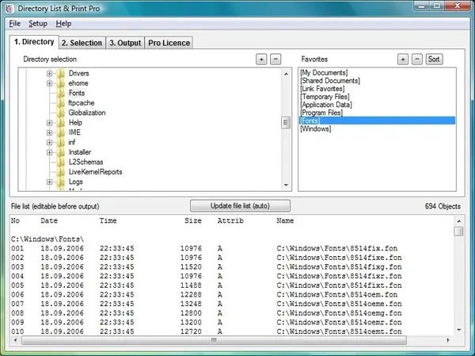Select the inf folder icon
Image resolution: width=475 pixels, height=356 pixels.
pos(61,143)
